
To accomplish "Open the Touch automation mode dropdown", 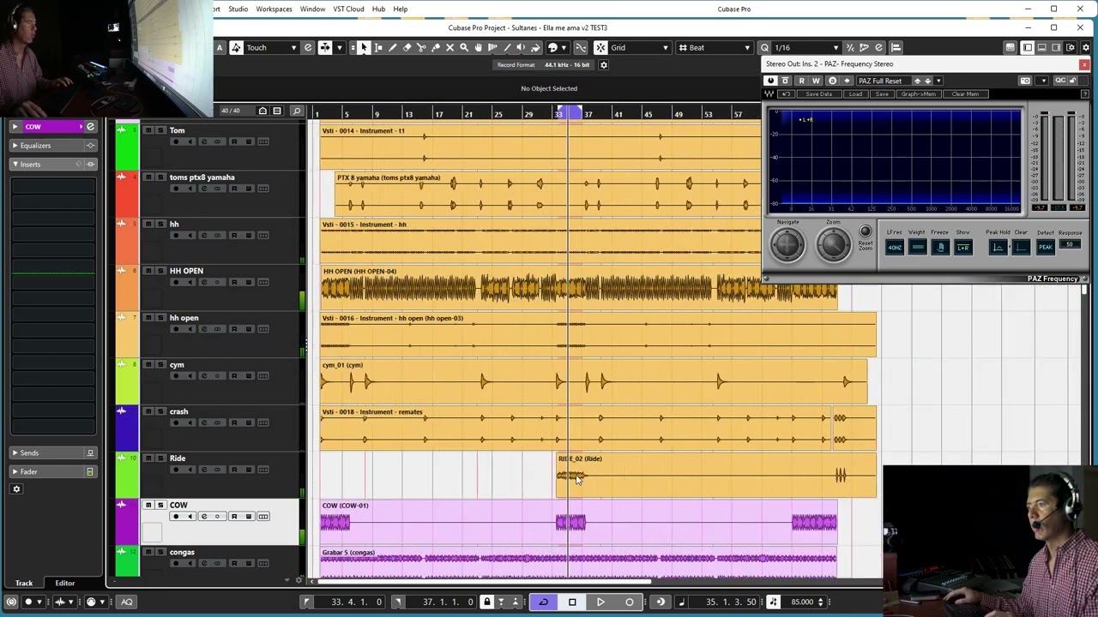I will point(271,48).
